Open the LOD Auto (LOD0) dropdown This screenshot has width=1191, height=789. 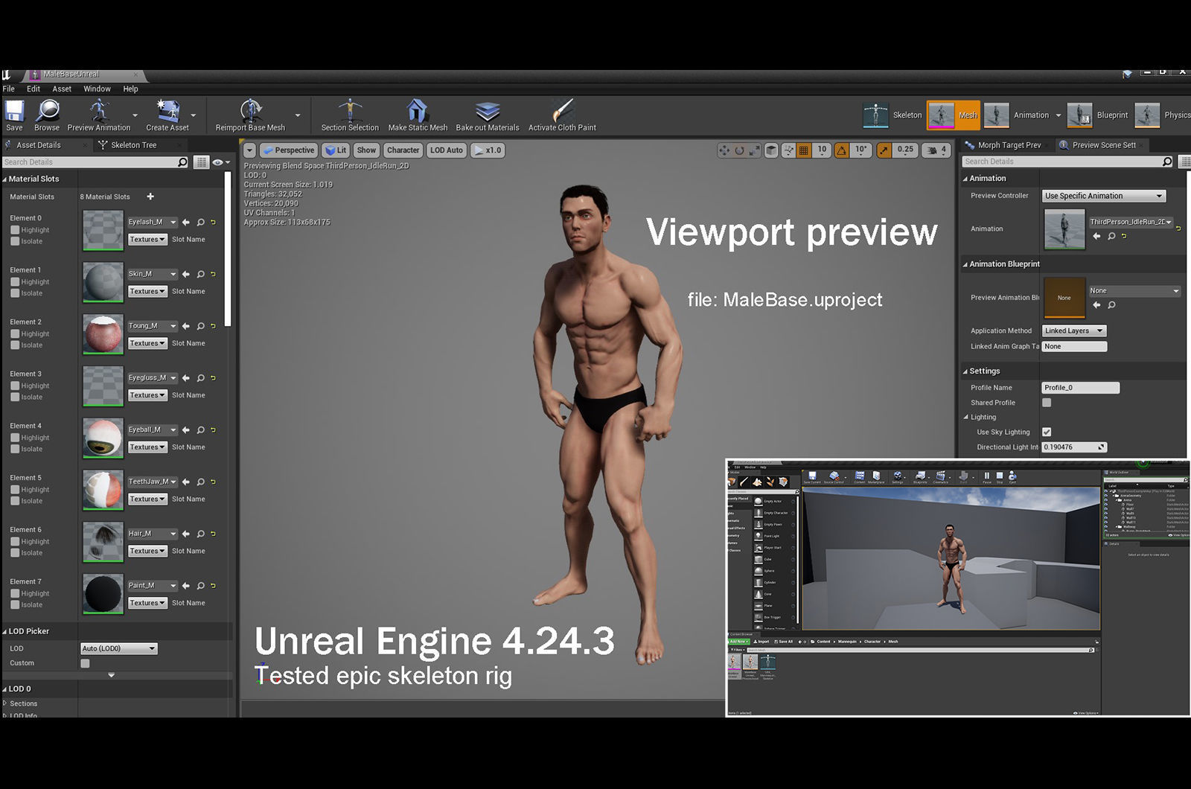pyautogui.click(x=119, y=649)
